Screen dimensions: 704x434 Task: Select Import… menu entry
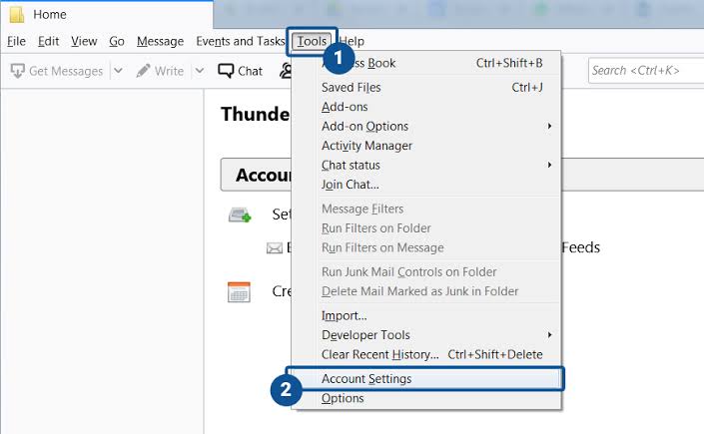(x=426, y=315)
